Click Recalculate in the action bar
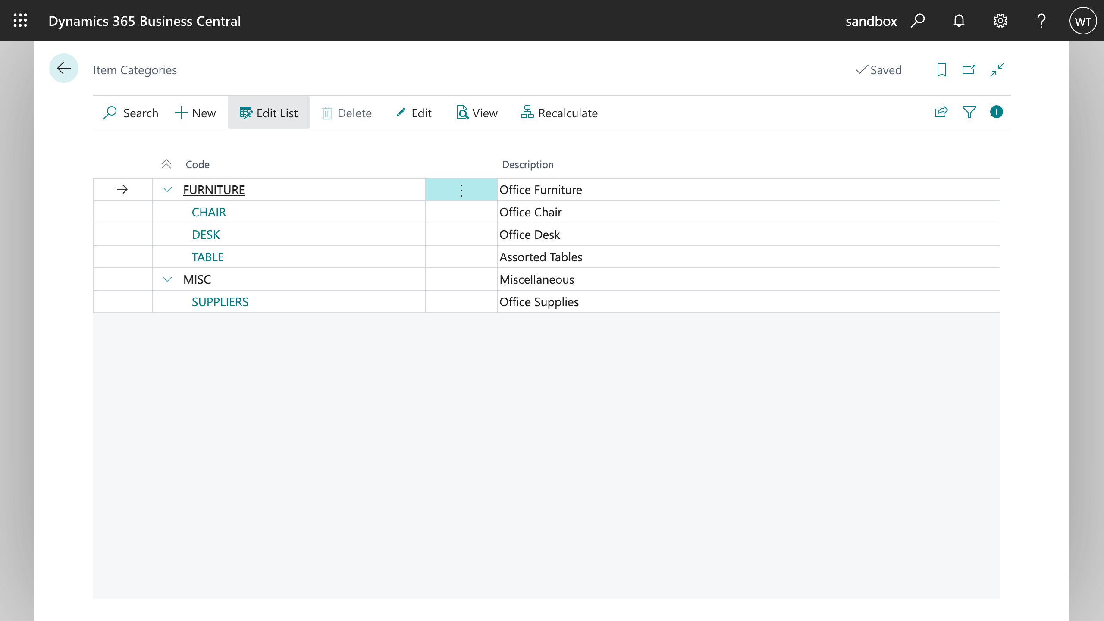 (559, 113)
